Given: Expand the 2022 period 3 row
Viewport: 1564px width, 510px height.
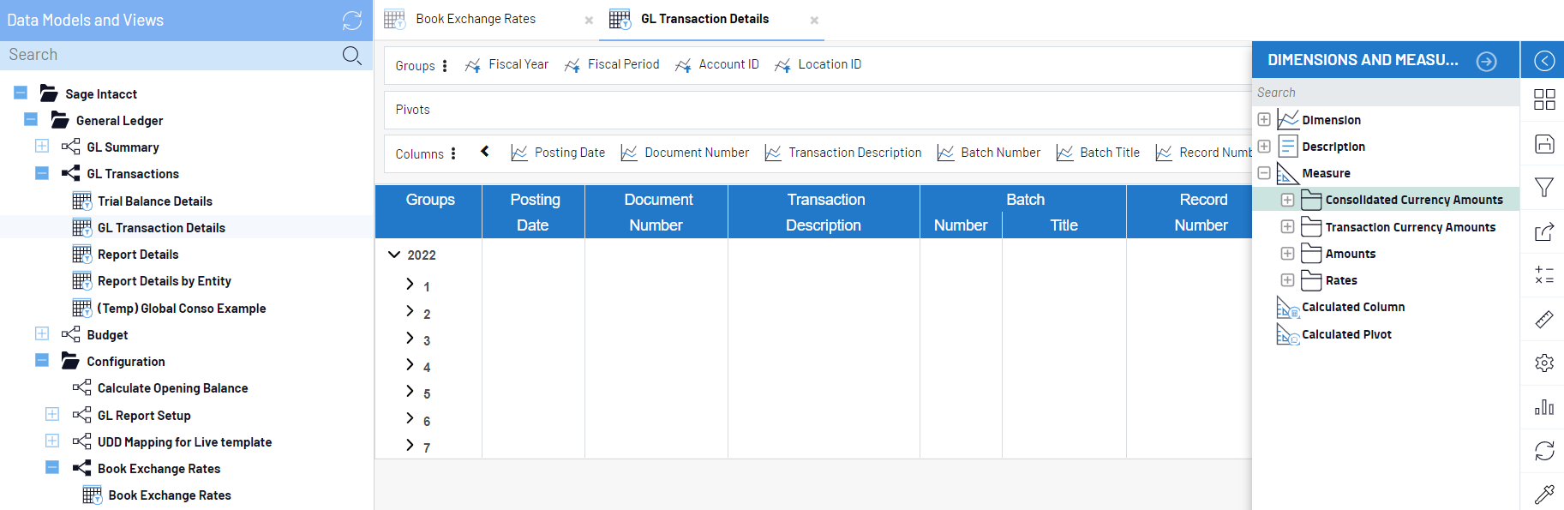Looking at the screenshot, I should coord(410,339).
